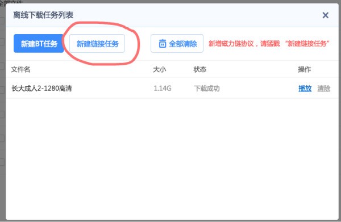This screenshot has height=222, width=341.
Task: Click 播放 link for 长大成人2-1280高清
Action: pyautogui.click(x=305, y=89)
